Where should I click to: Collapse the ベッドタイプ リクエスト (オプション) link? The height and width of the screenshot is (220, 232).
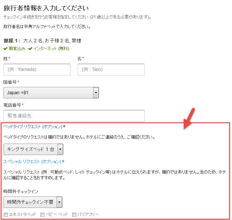(33, 127)
